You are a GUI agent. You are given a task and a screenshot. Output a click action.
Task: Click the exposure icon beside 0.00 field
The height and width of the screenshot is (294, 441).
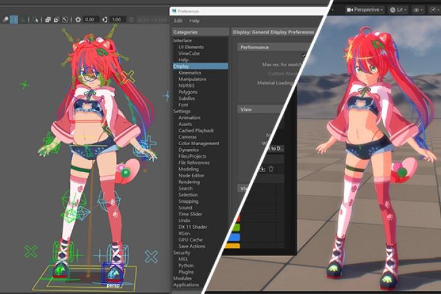pos(78,20)
